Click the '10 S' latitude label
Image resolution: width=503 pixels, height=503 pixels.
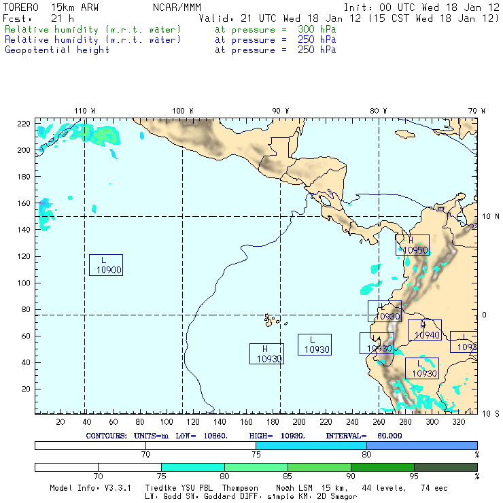click(x=491, y=414)
